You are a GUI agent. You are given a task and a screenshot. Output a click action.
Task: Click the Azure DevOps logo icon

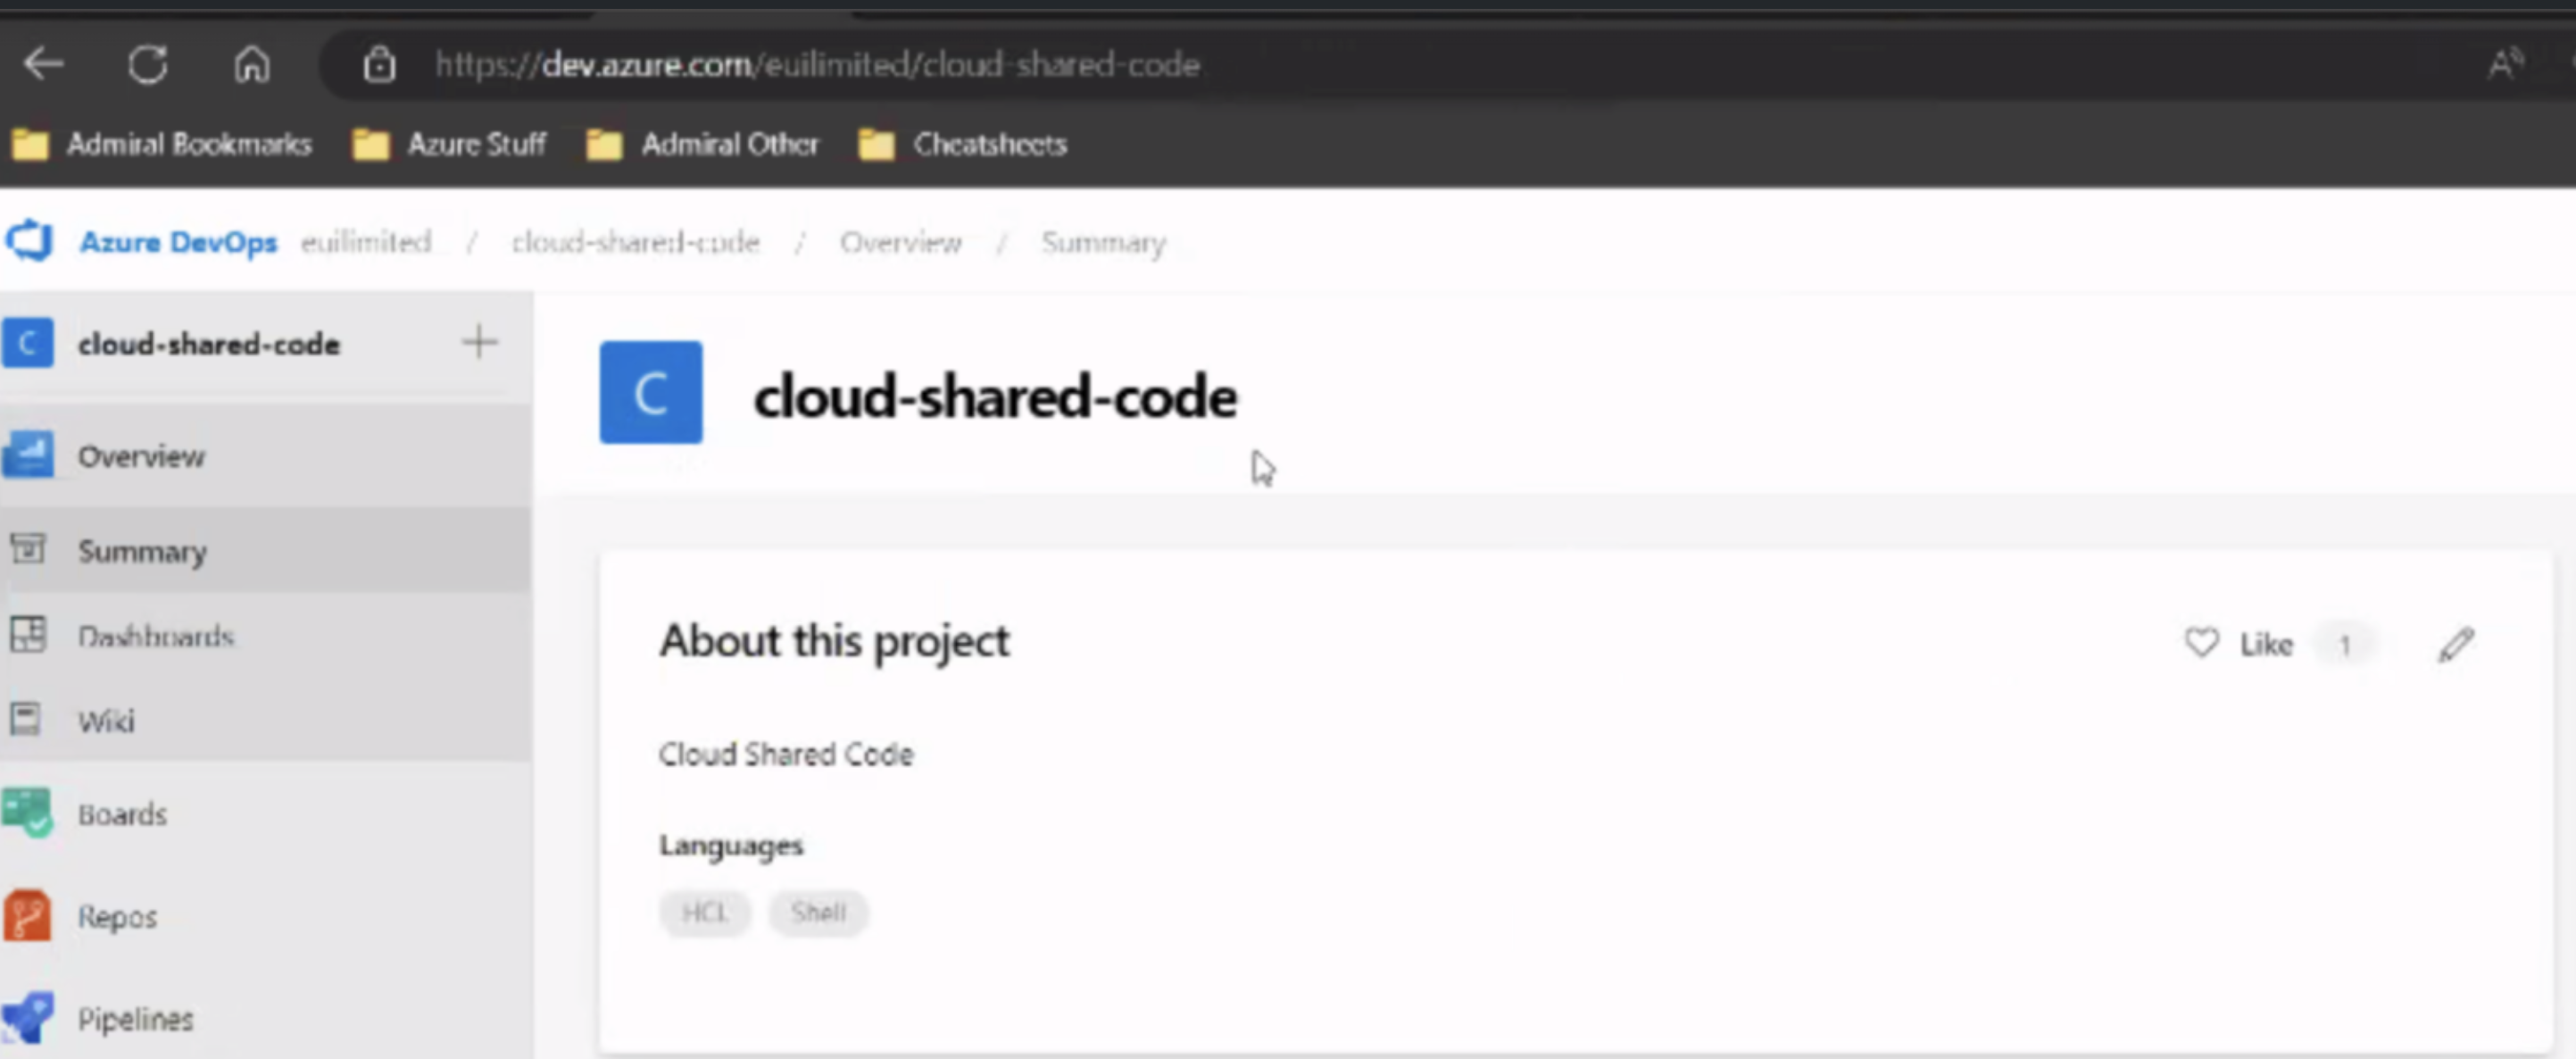[x=29, y=241]
